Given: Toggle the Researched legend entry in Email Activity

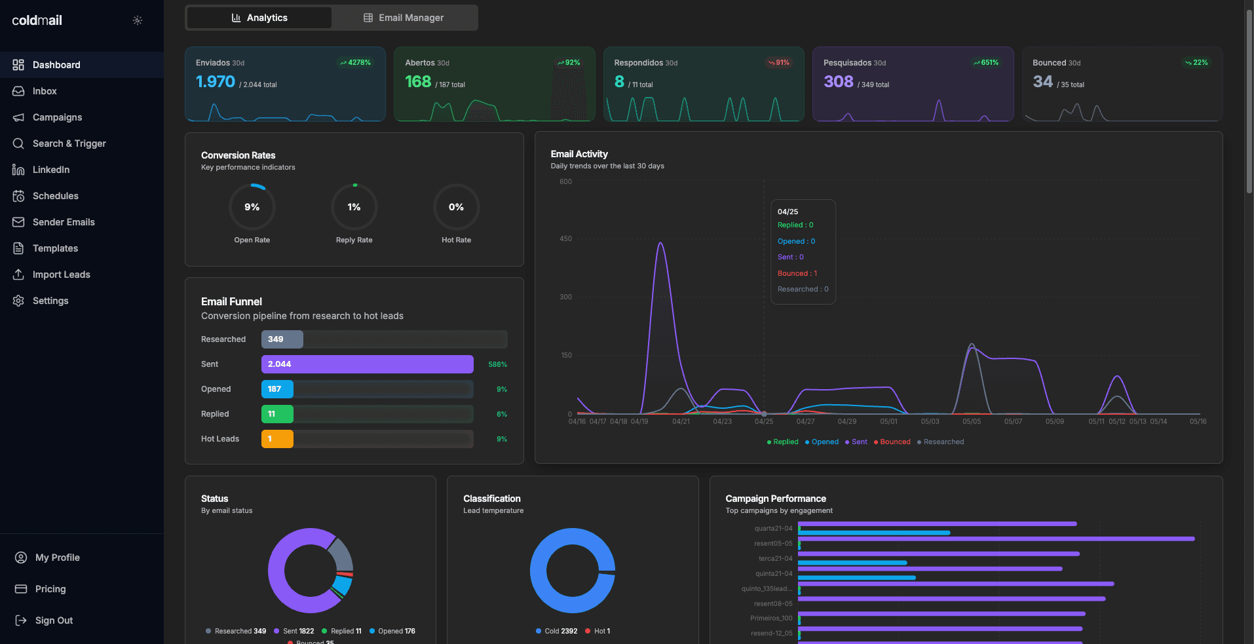Looking at the screenshot, I should (940, 442).
